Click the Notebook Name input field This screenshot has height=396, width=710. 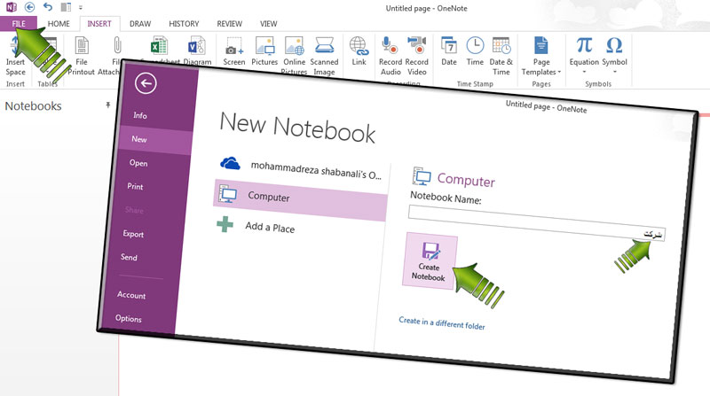537,223
